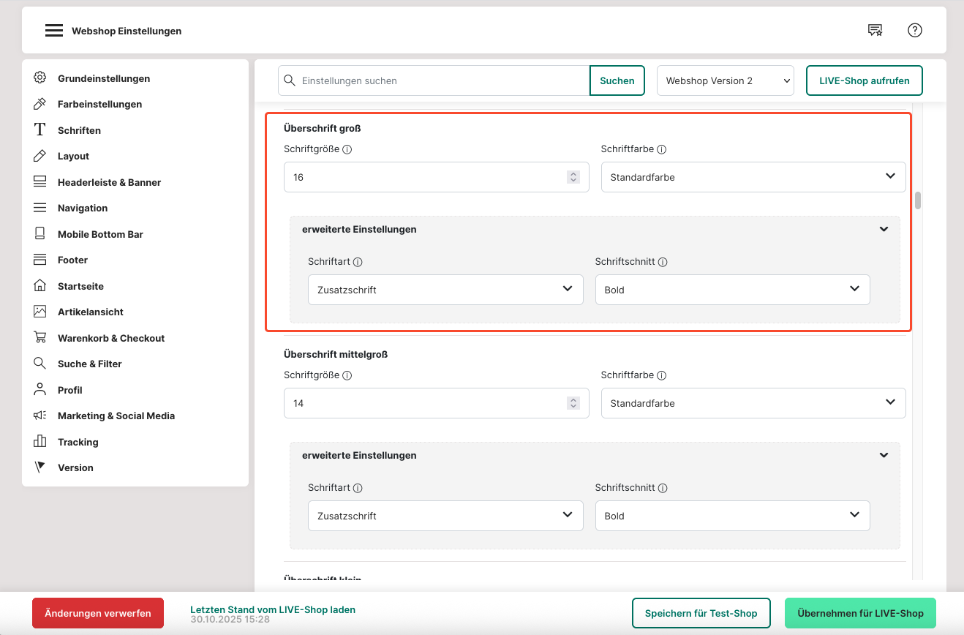This screenshot has width=964, height=635.
Task: Click stepper arrows on Überschrift mittelgroß Schriftgröße
Action: click(573, 403)
